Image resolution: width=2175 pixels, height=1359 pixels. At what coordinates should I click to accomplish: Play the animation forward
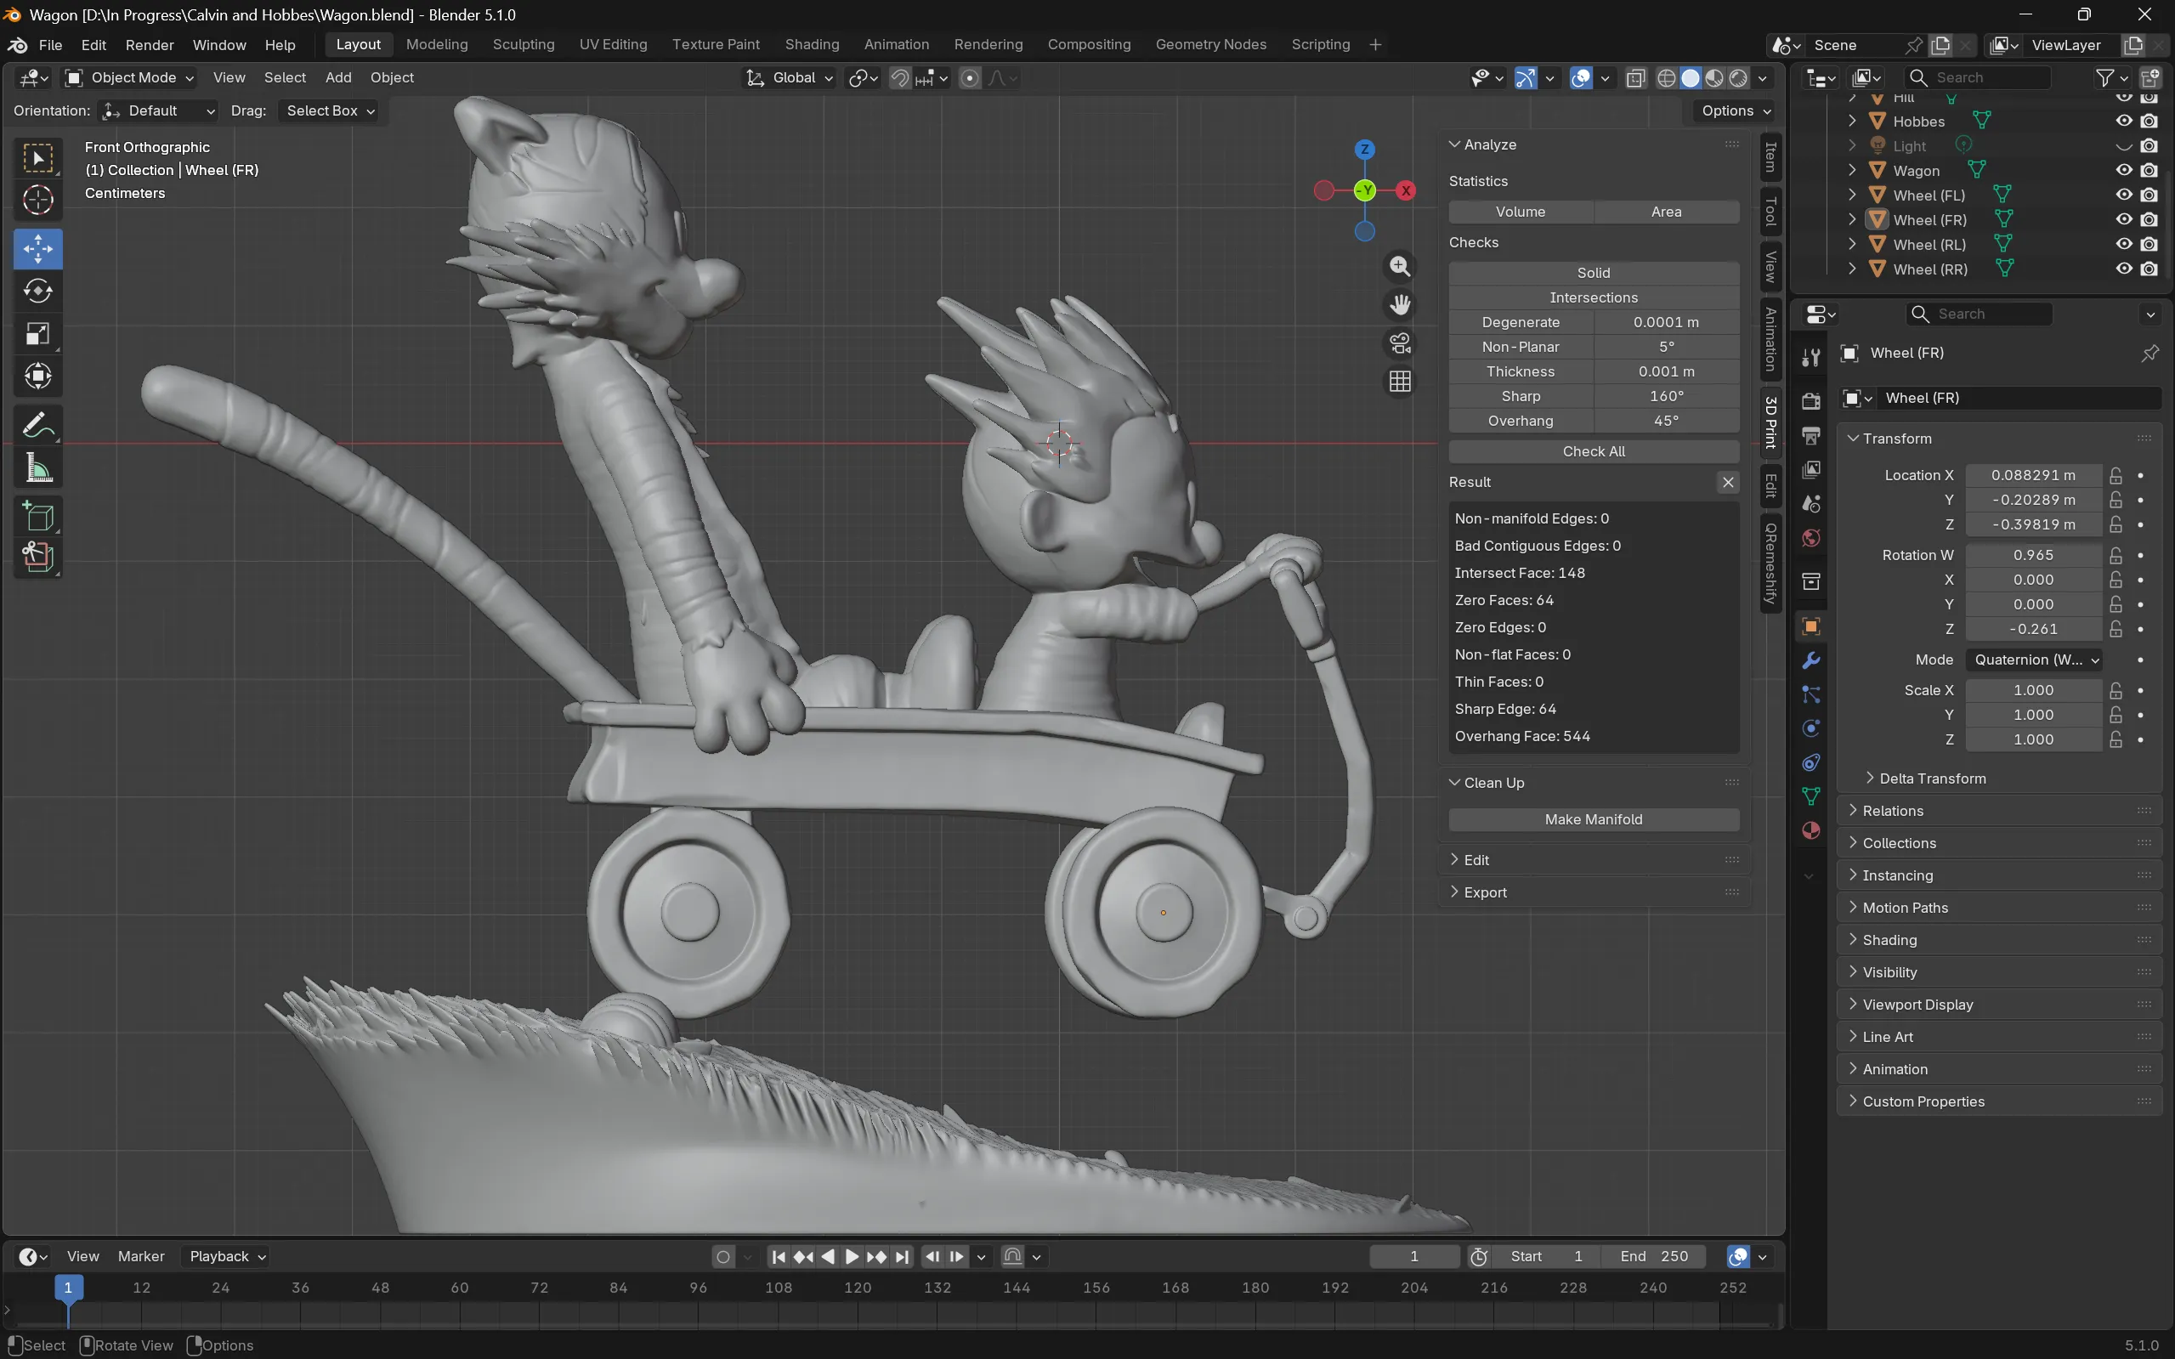coord(852,1256)
